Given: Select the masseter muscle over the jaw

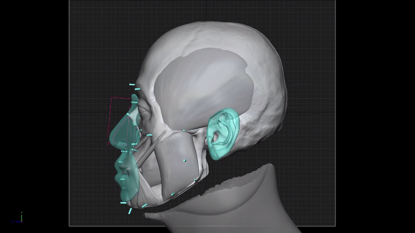Looking at the screenshot, I should pos(177,164).
